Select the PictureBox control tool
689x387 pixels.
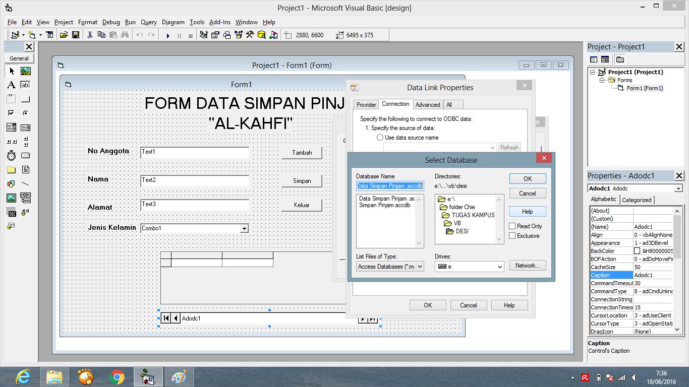(x=25, y=71)
